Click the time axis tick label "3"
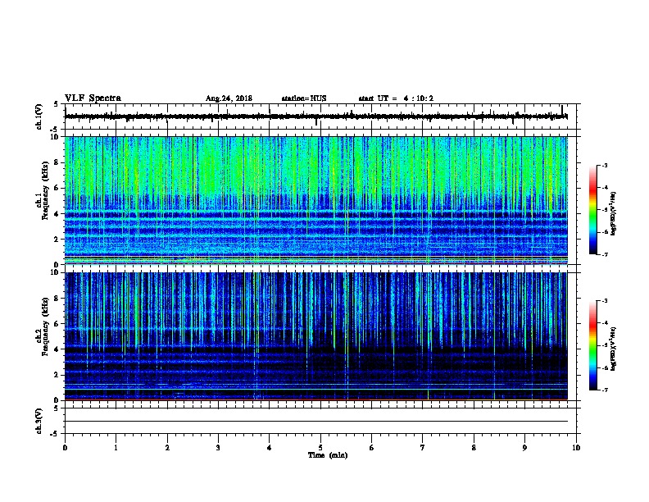Image resolution: width=649 pixels, height=502 pixels. tap(218, 448)
